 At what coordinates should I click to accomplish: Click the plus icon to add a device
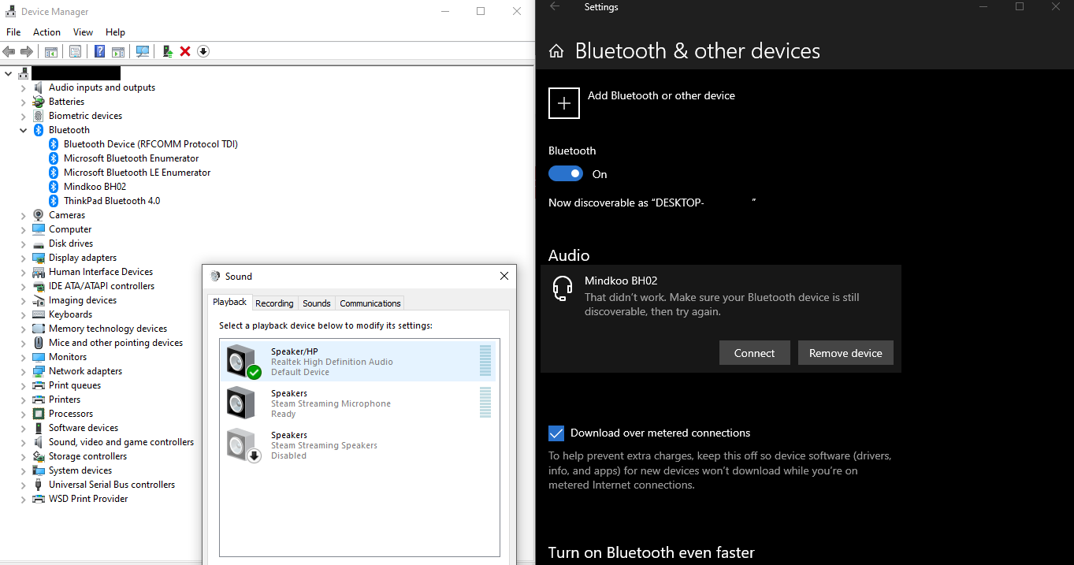pyautogui.click(x=564, y=103)
